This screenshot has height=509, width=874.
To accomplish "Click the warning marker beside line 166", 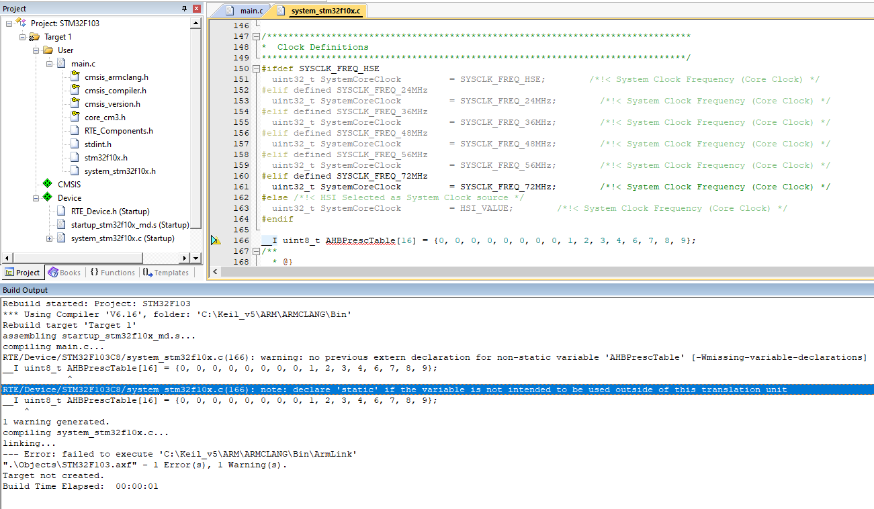I will [216, 240].
